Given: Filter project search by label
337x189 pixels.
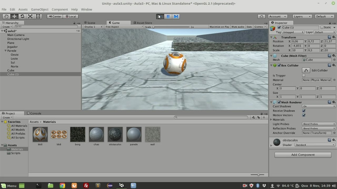Looking at the screenshot, I should pyautogui.click(x=259, y=118).
